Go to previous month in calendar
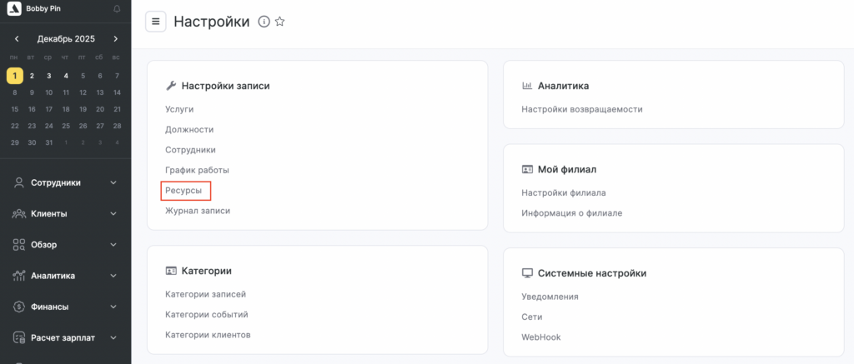 (17, 39)
